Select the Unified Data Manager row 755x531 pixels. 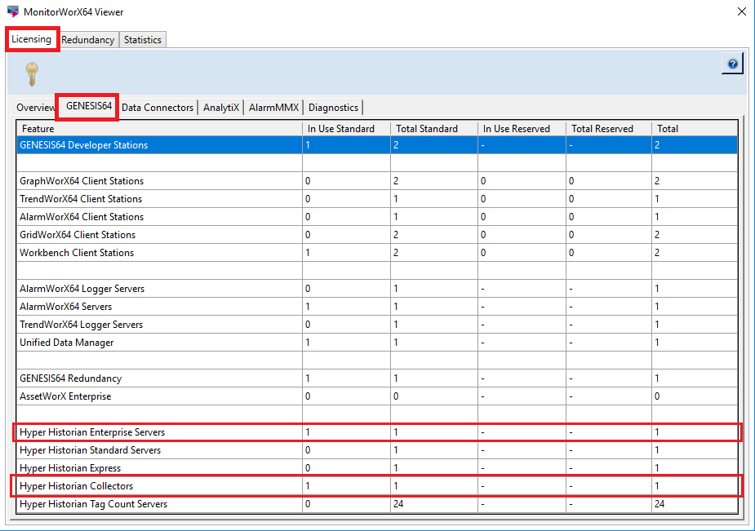tap(377, 343)
